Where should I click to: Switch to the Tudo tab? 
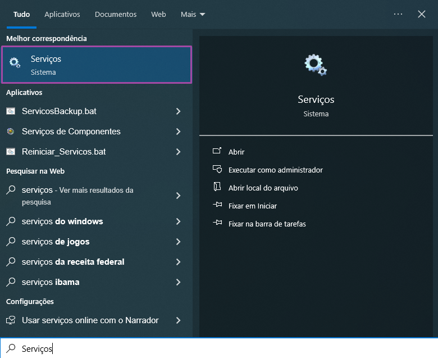click(21, 14)
